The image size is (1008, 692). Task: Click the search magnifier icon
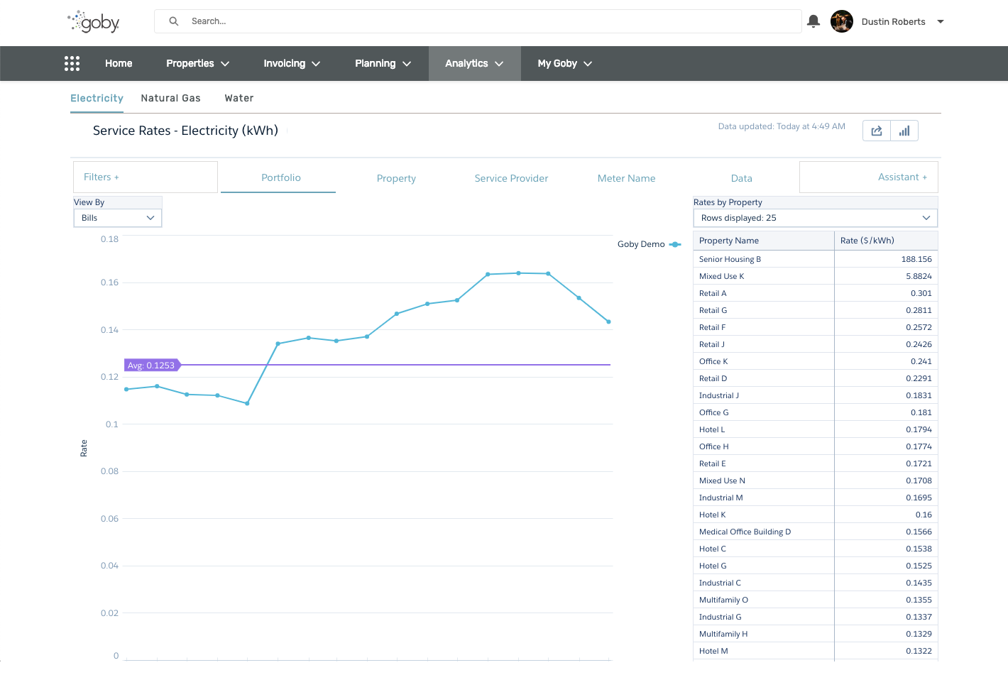[174, 21]
